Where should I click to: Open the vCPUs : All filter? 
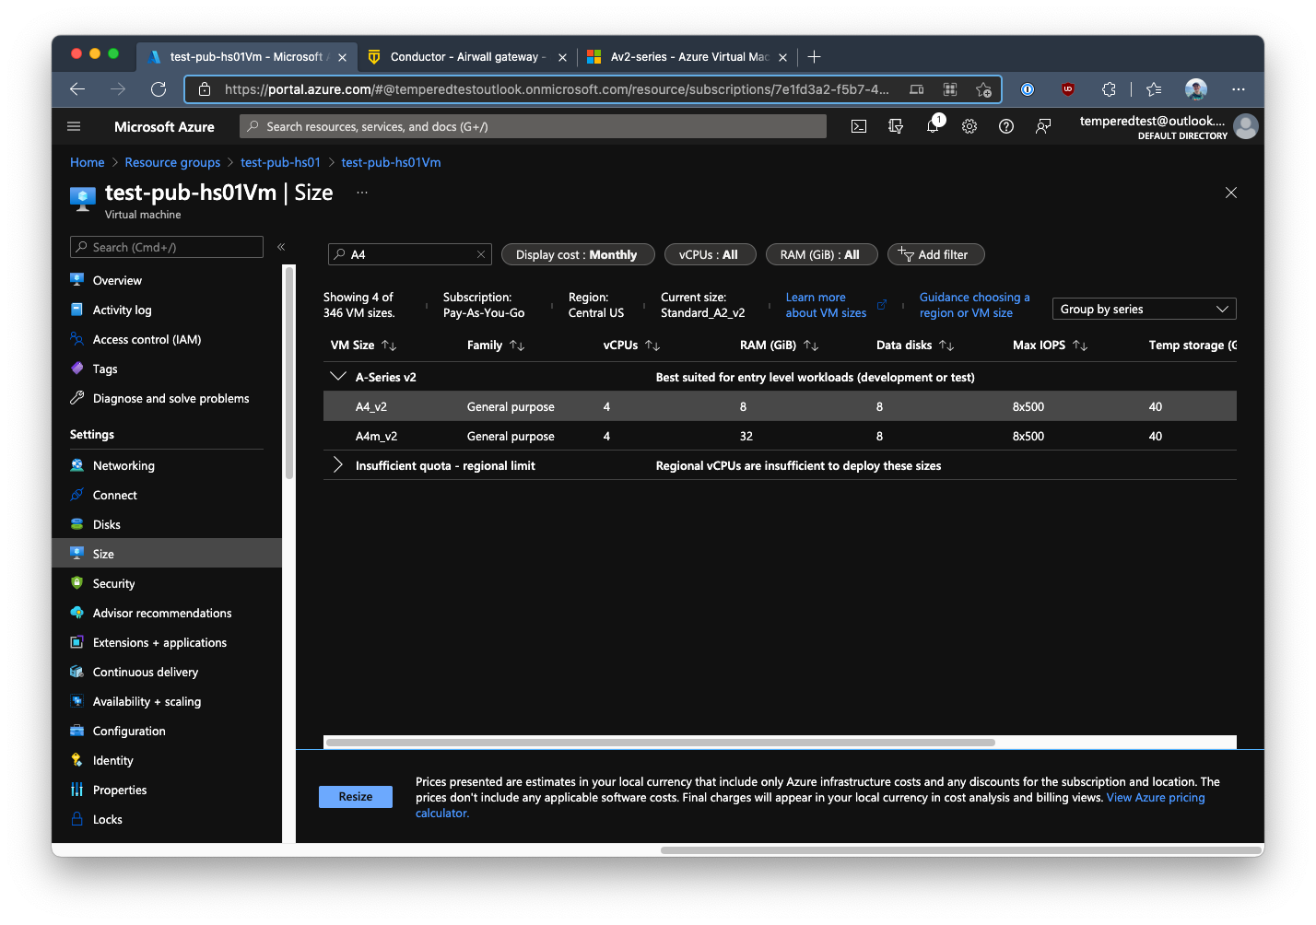point(710,255)
